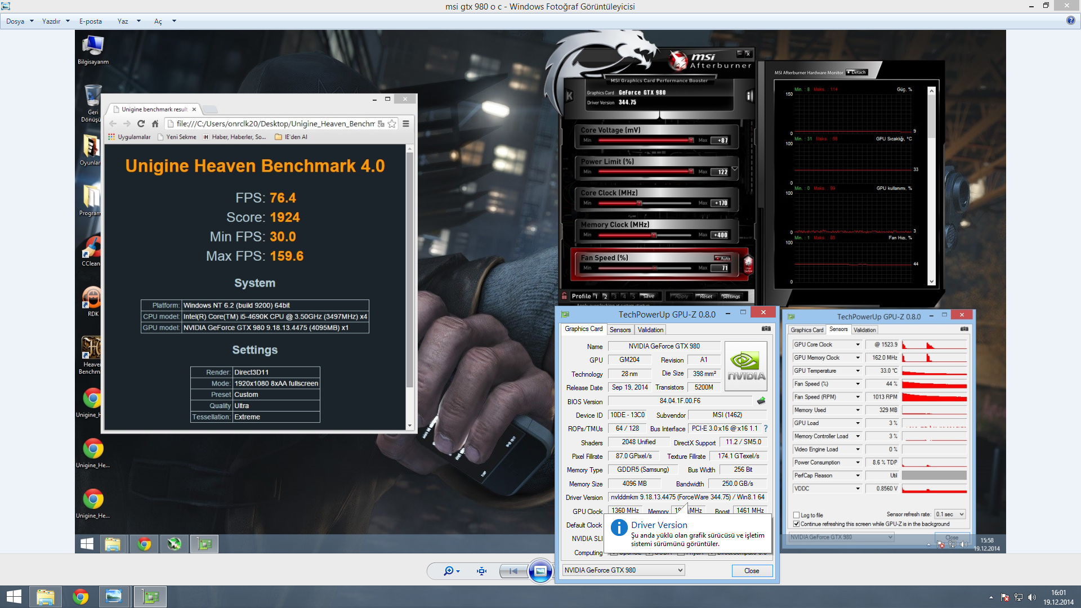Click the Chrome address bar file URL
The width and height of the screenshot is (1081, 608).
click(x=275, y=124)
